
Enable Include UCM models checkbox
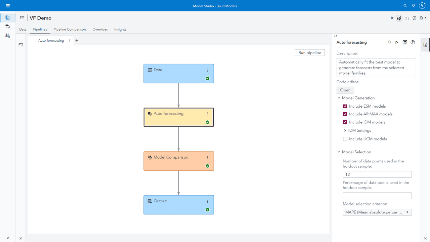pos(345,139)
